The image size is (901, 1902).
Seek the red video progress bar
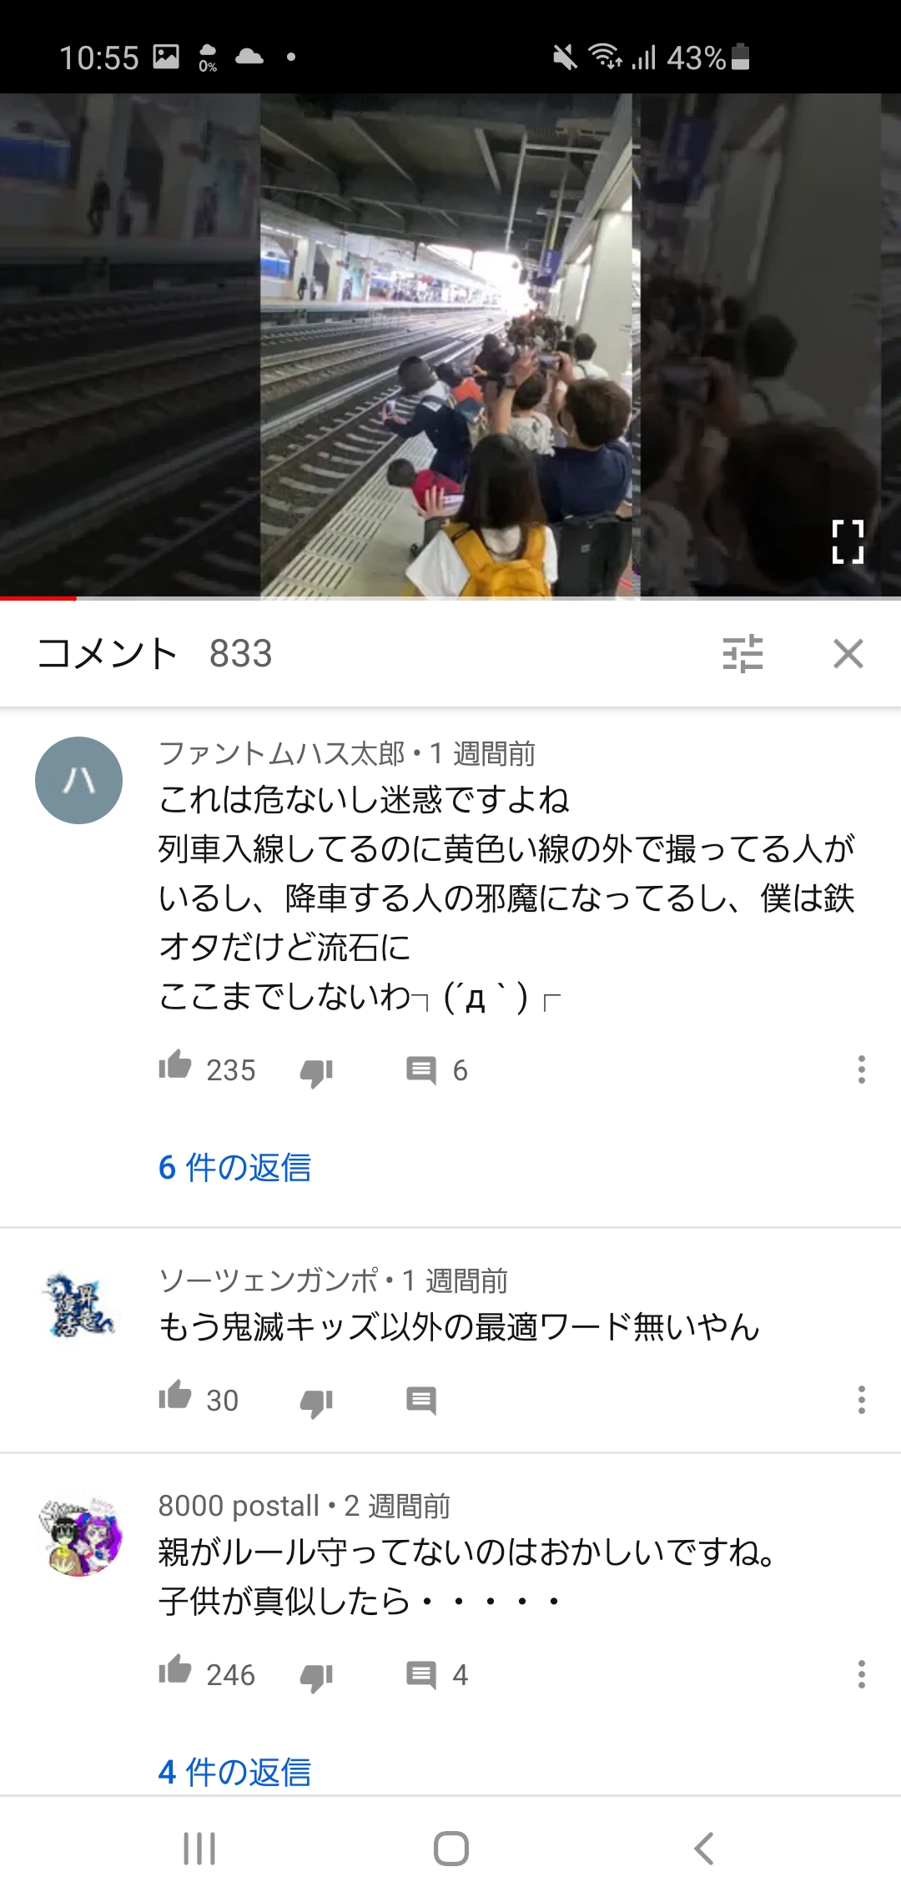click(x=38, y=598)
